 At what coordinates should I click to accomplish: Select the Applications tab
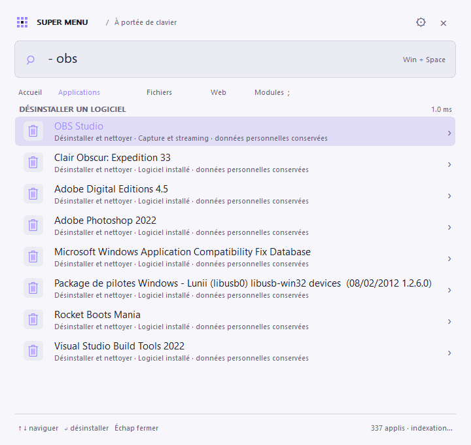click(x=79, y=92)
